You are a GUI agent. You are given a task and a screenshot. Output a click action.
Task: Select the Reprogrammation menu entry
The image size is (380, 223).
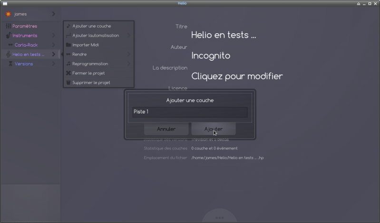[98, 64]
